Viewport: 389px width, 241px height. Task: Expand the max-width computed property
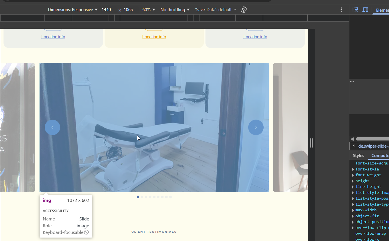[x=353, y=210]
